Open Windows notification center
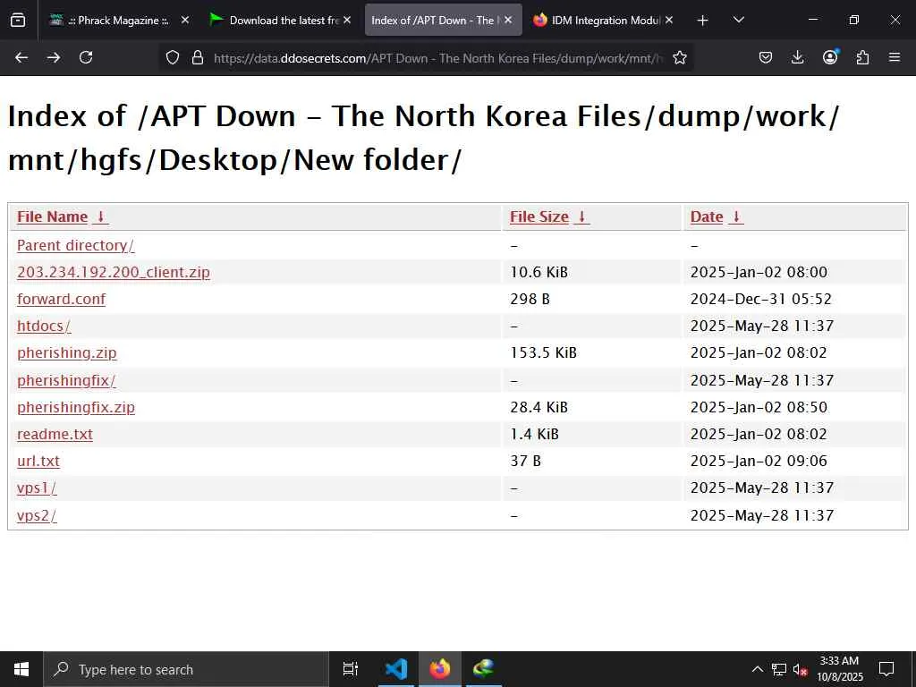Viewport: 916px width, 687px height. coord(886,669)
